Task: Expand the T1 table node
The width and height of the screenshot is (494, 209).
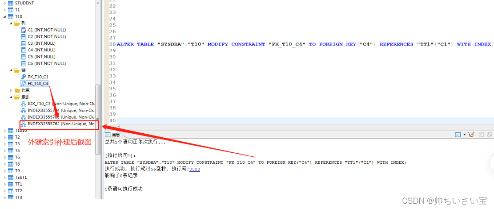Action: 5,10
